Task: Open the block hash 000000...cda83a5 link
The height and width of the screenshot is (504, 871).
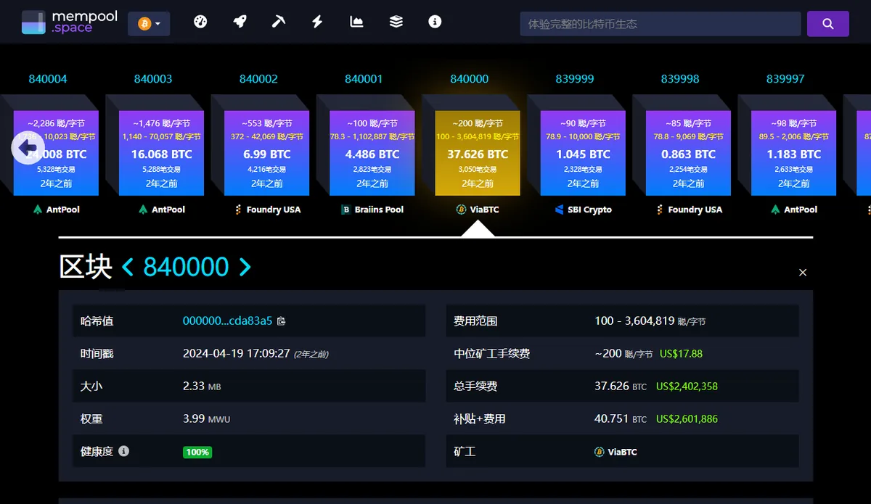Action: (227, 321)
